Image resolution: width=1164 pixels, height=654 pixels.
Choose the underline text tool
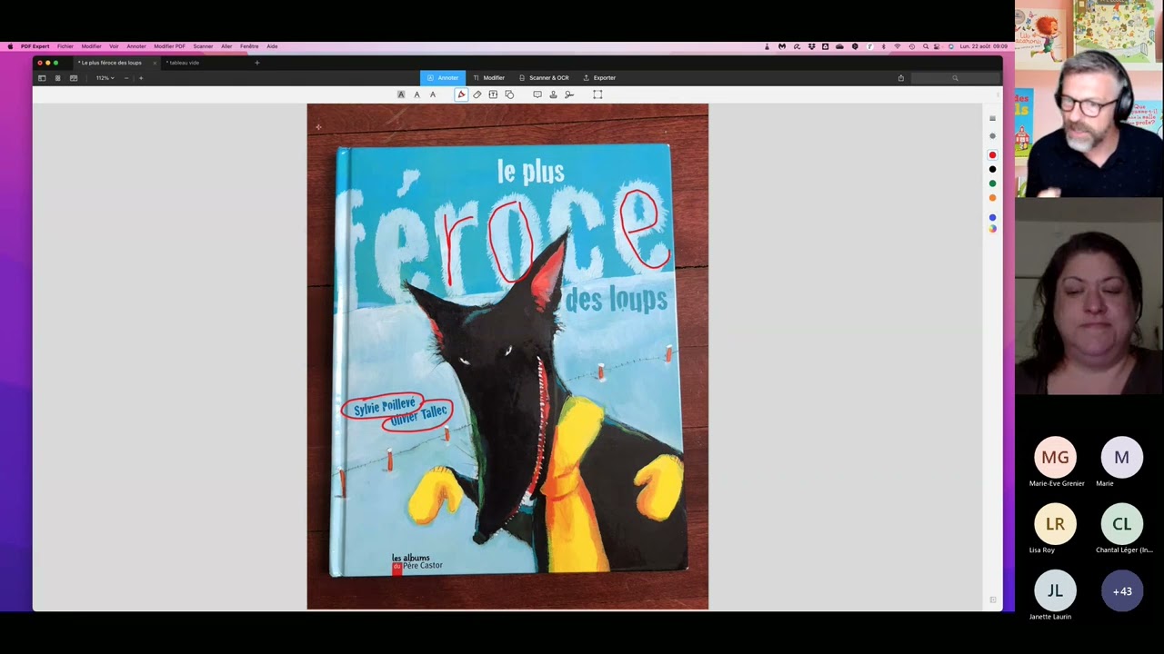416,94
